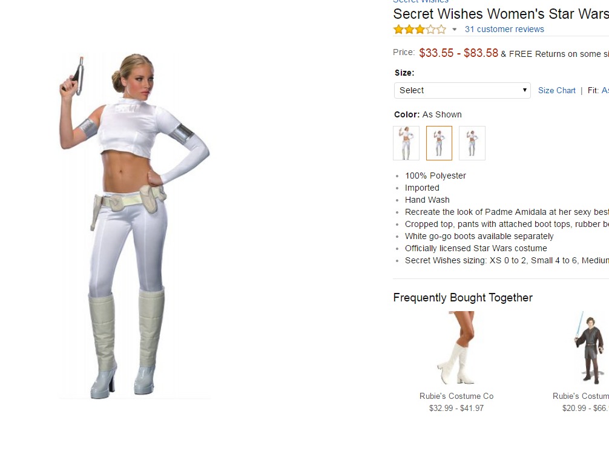The width and height of the screenshot is (609, 460).
Task: Open the white go-go boots product image
Action: [x=456, y=348]
